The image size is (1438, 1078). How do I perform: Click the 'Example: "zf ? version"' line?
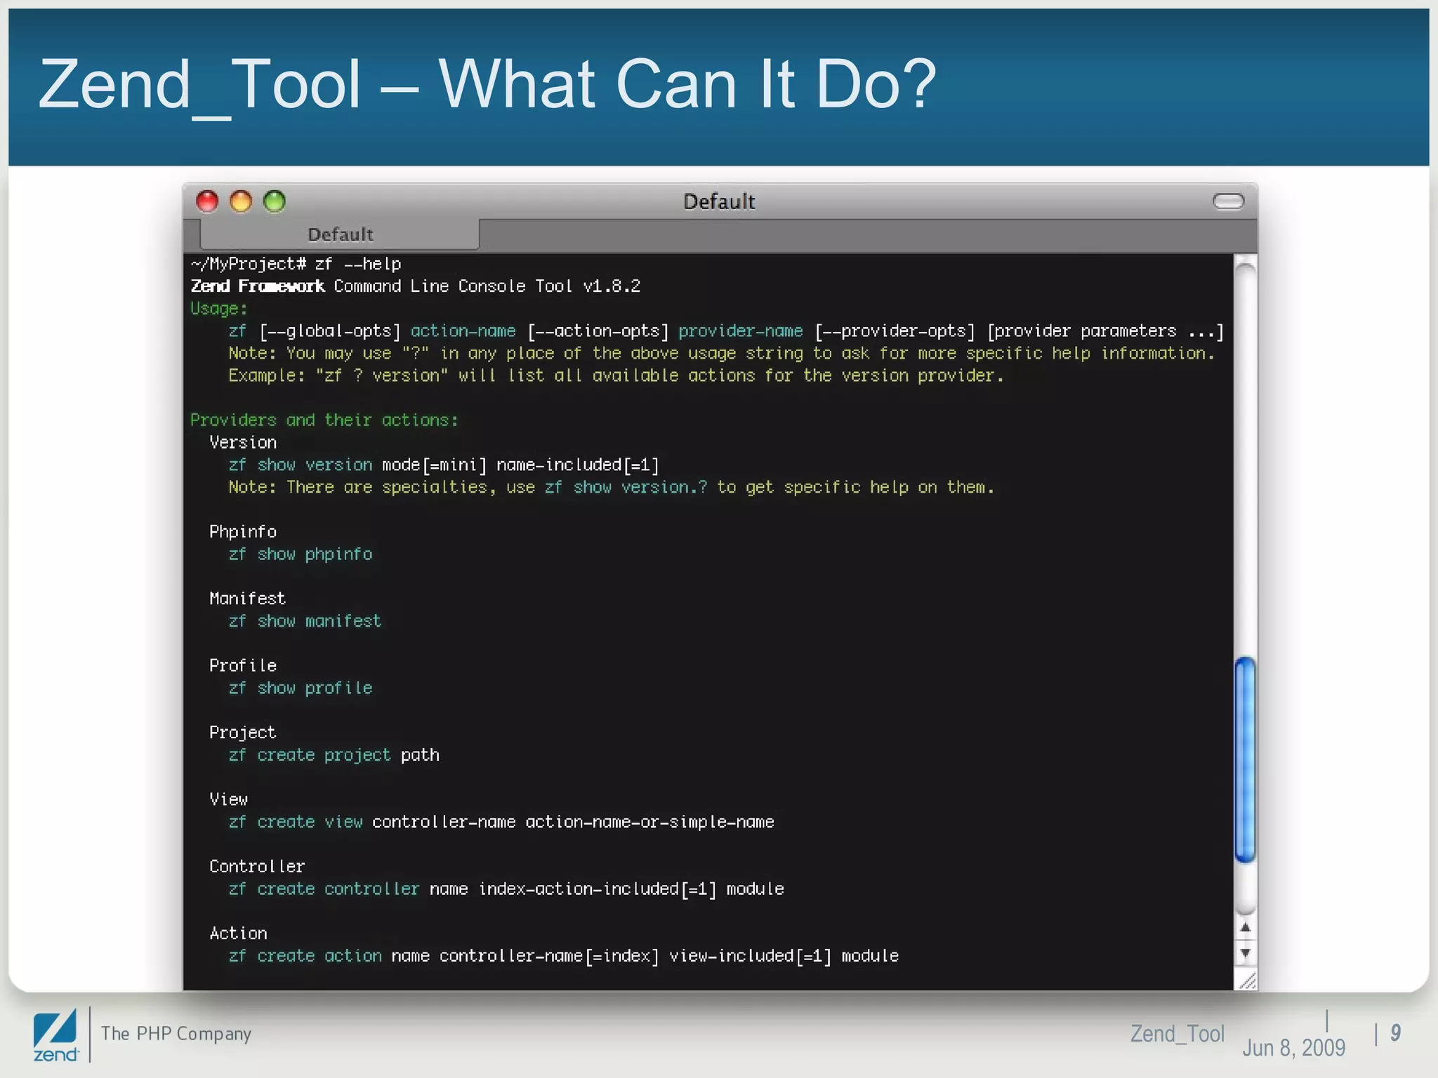616,376
